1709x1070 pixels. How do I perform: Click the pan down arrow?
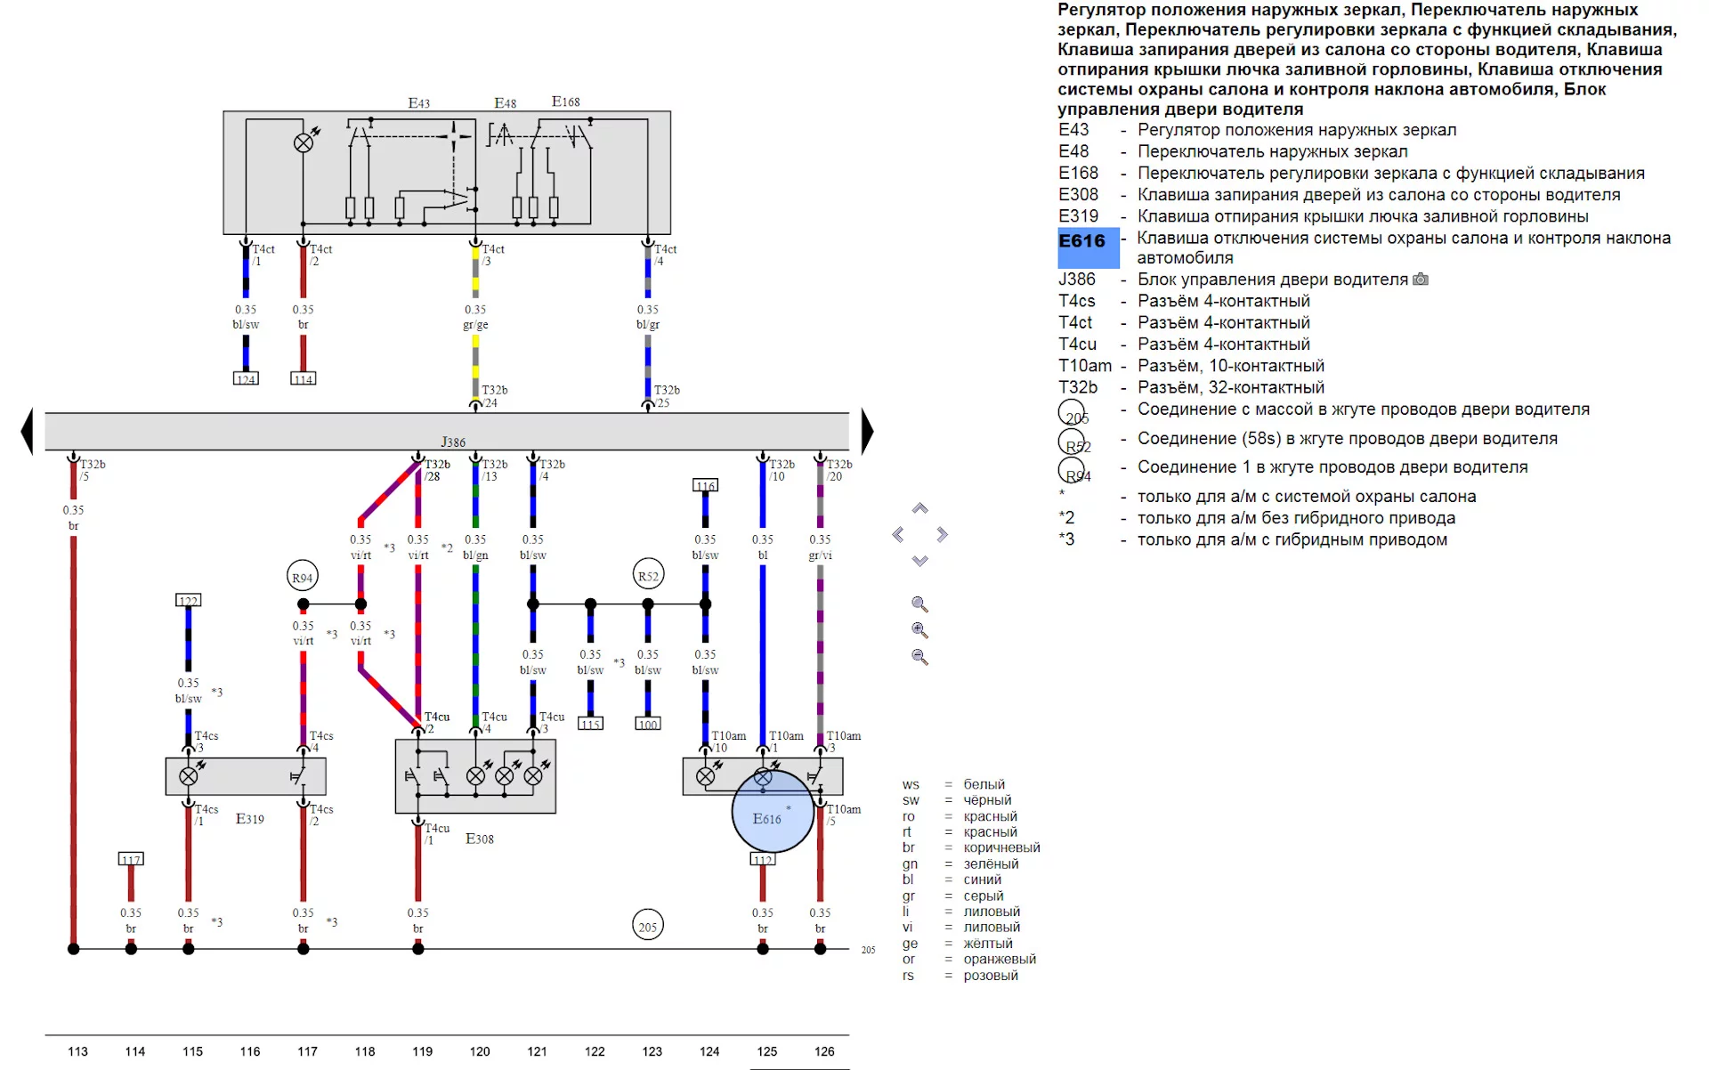point(919,561)
